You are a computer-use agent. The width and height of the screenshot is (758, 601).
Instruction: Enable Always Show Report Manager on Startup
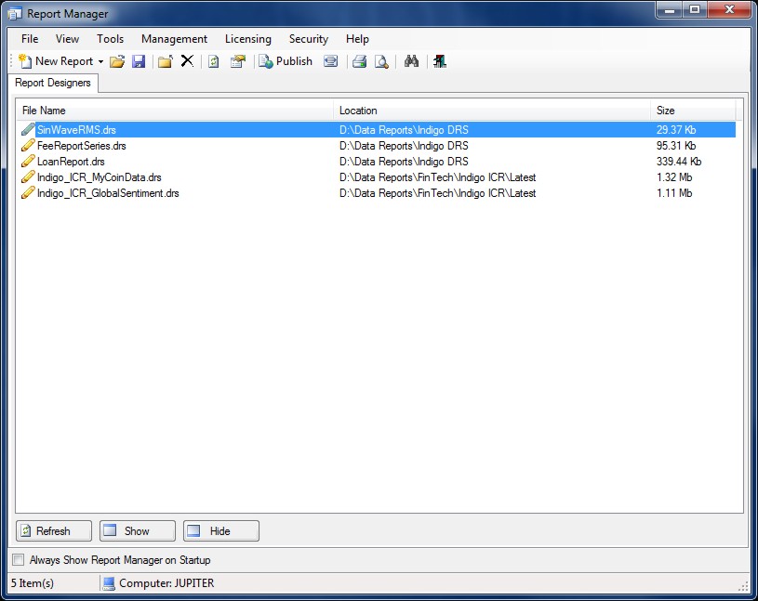pos(19,560)
